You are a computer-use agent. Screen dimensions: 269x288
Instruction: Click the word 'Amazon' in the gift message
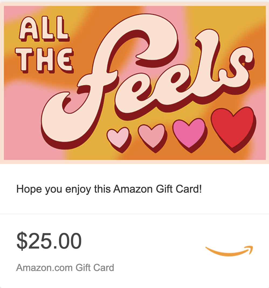[x=133, y=189]
